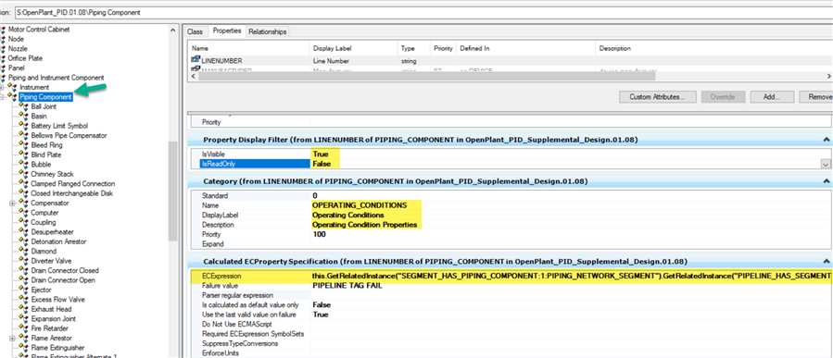The width and height of the screenshot is (833, 358).
Task: Click the Computer class icon
Action: (x=24, y=213)
